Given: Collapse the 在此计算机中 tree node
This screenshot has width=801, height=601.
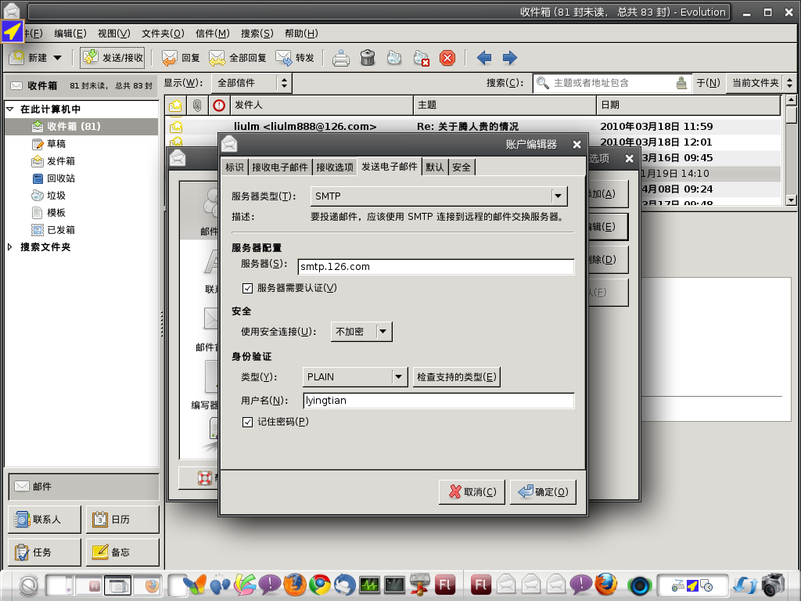Looking at the screenshot, I should point(9,109).
